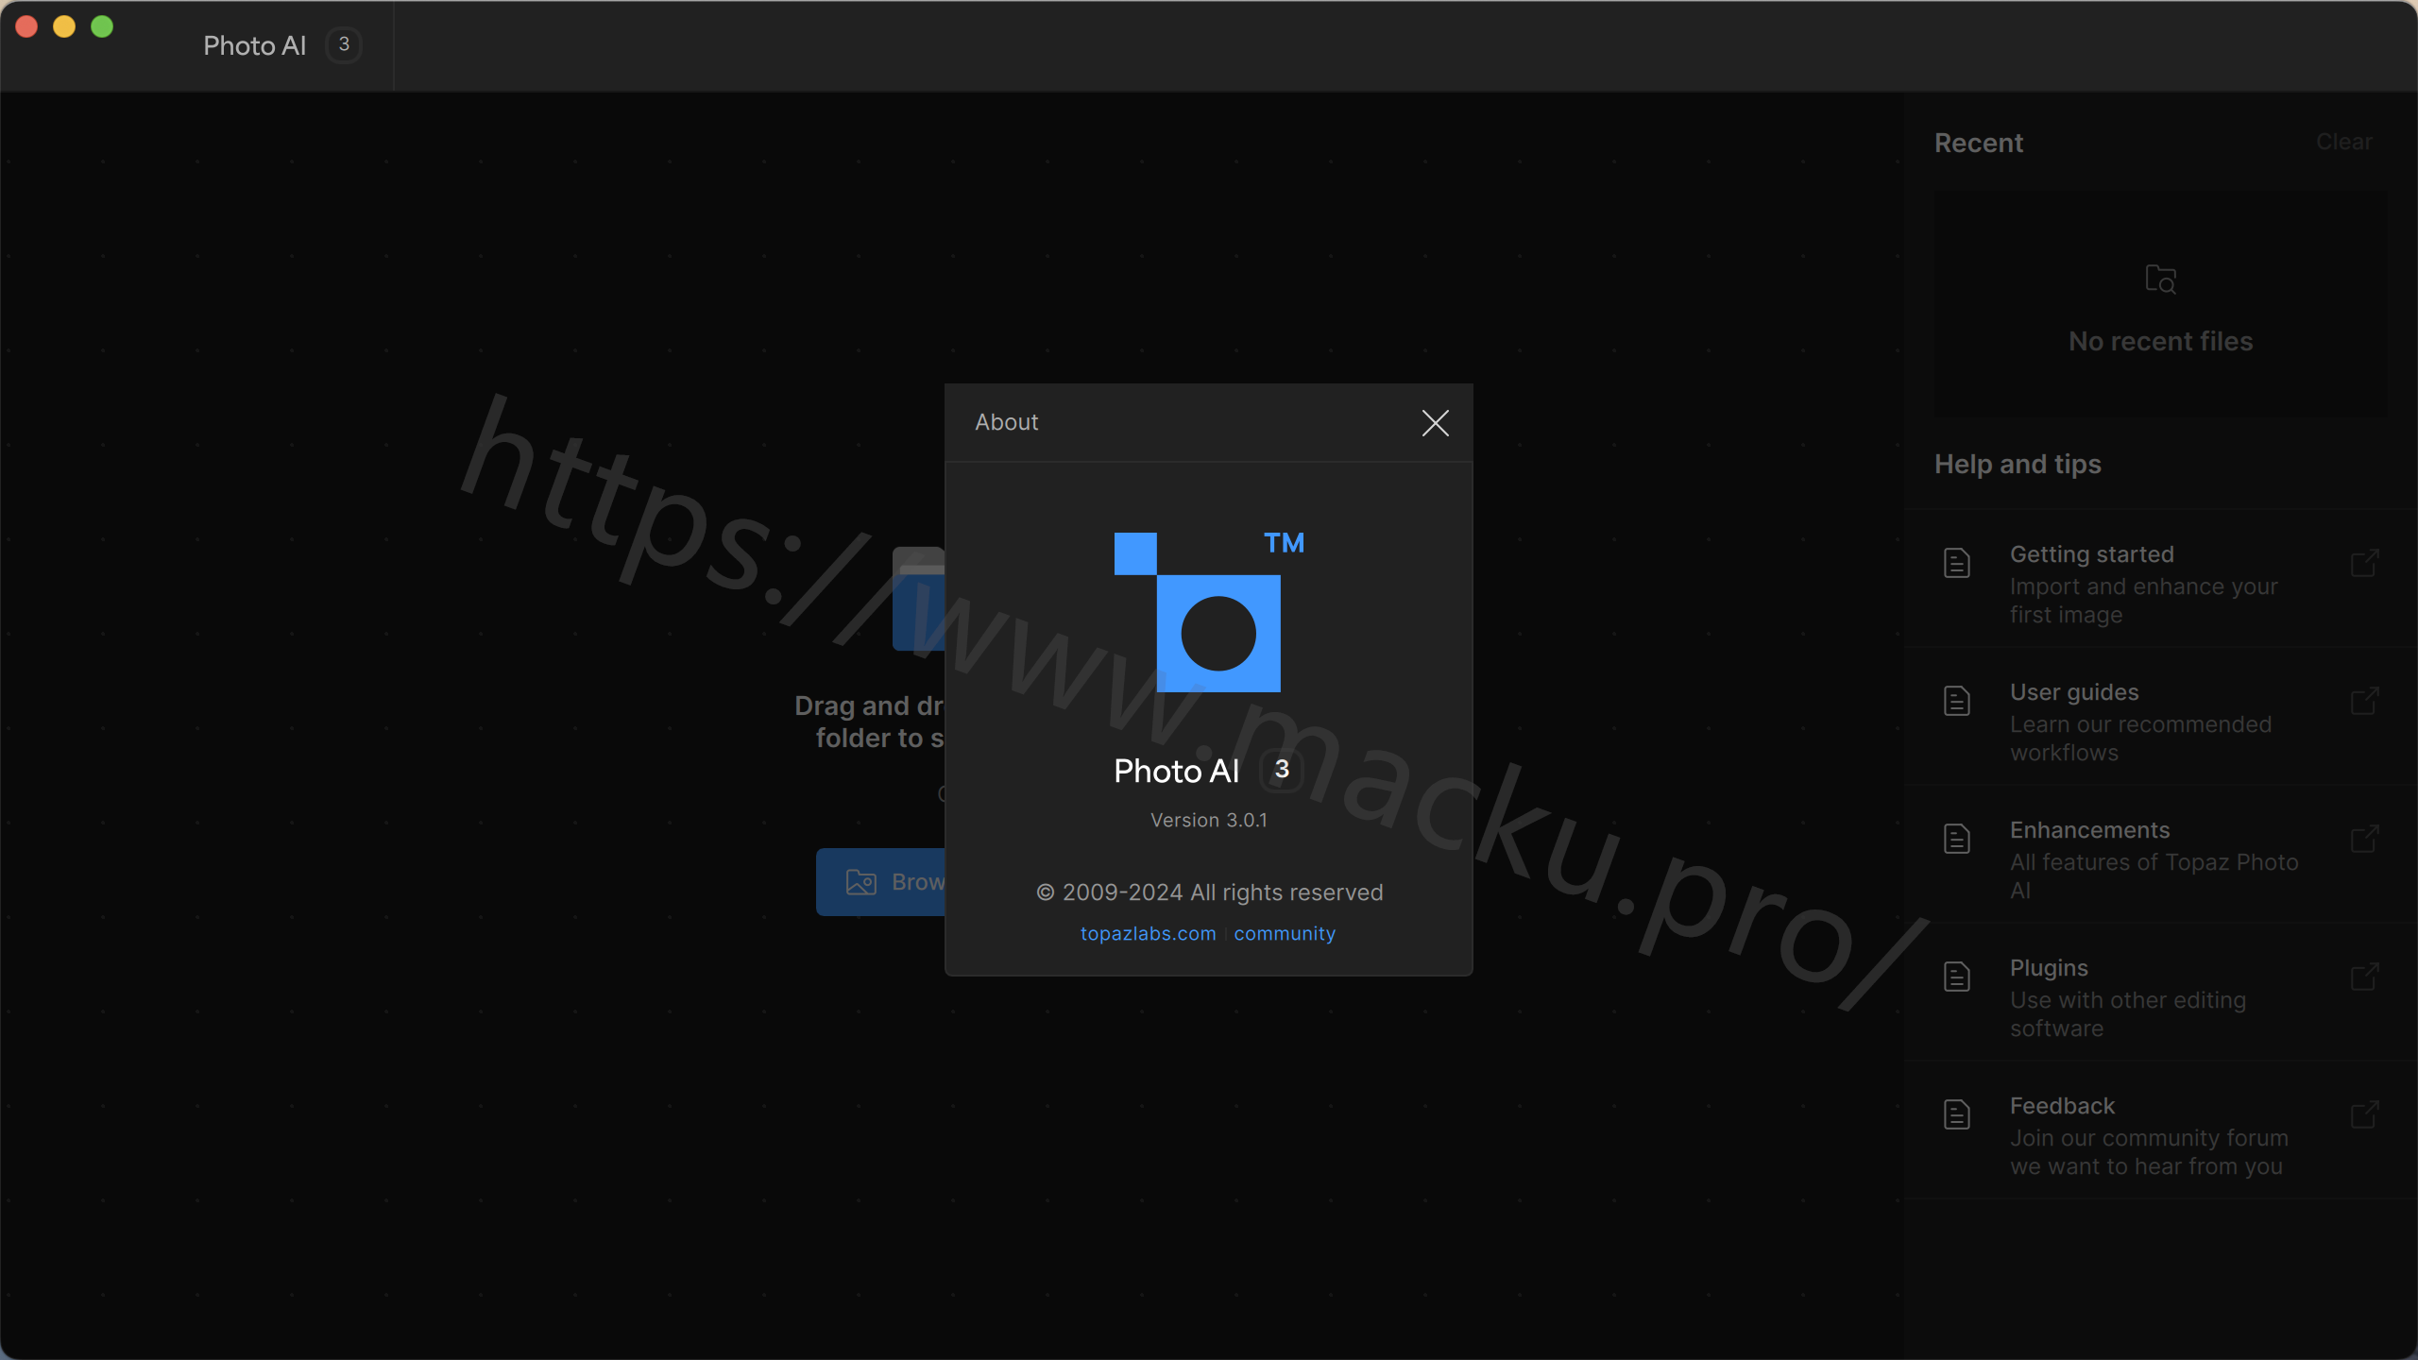Click the Drag and drop instruction text
Image resolution: width=2418 pixels, height=1360 pixels.
tap(869, 722)
